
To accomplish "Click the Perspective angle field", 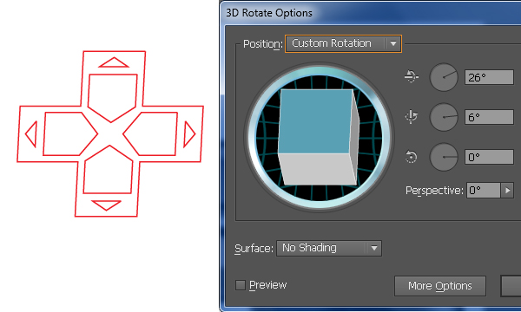I will [x=484, y=191].
